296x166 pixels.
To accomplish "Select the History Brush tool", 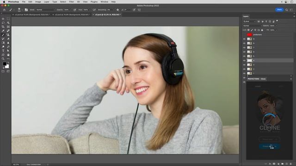I will 3,39.
